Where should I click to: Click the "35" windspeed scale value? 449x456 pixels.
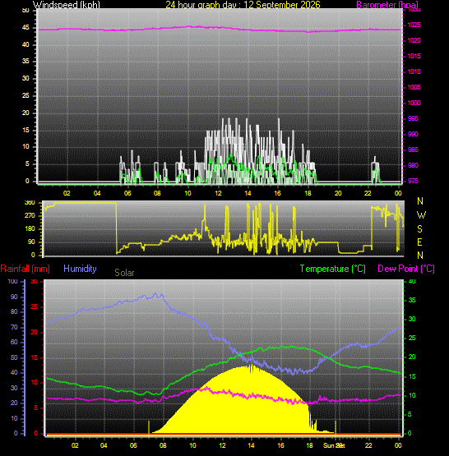(x=25, y=62)
